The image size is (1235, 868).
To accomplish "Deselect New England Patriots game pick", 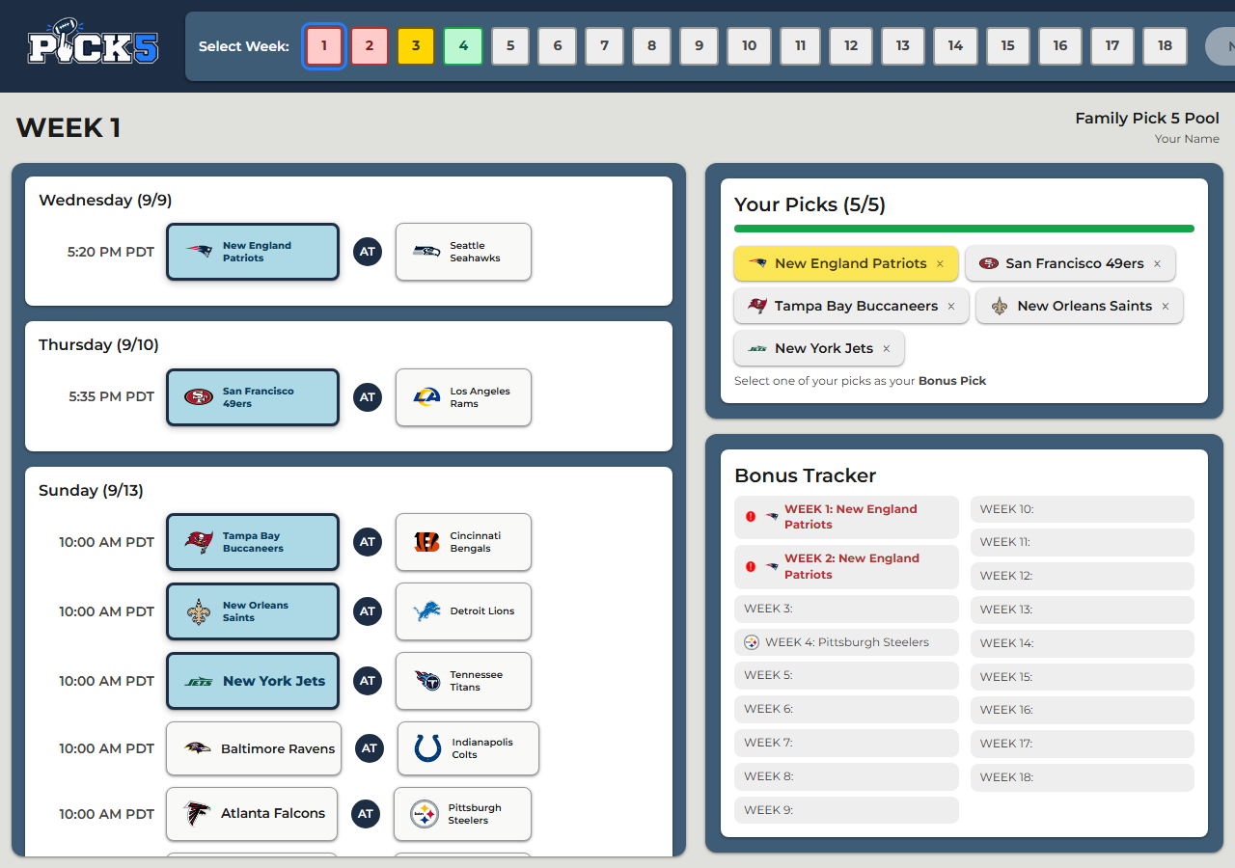I will [253, 252].
